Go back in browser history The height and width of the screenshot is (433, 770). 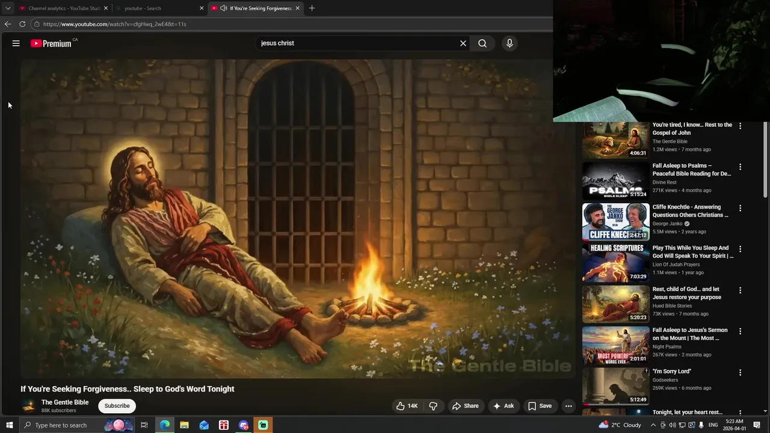pos(8,24)
